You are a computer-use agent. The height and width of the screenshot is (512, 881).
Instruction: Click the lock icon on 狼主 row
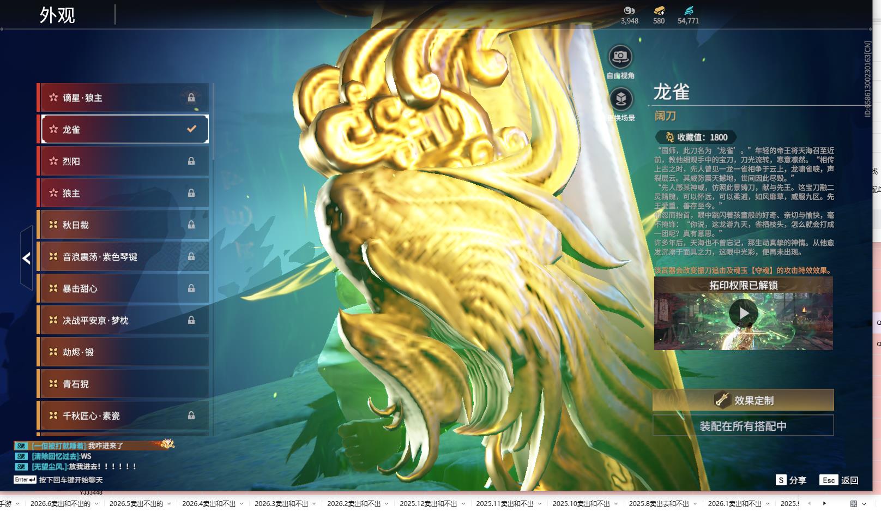(x=191, y=192)
